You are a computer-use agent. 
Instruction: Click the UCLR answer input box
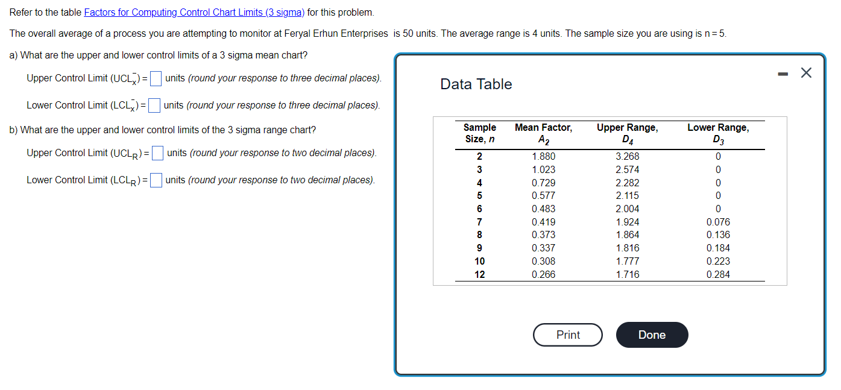157,153
